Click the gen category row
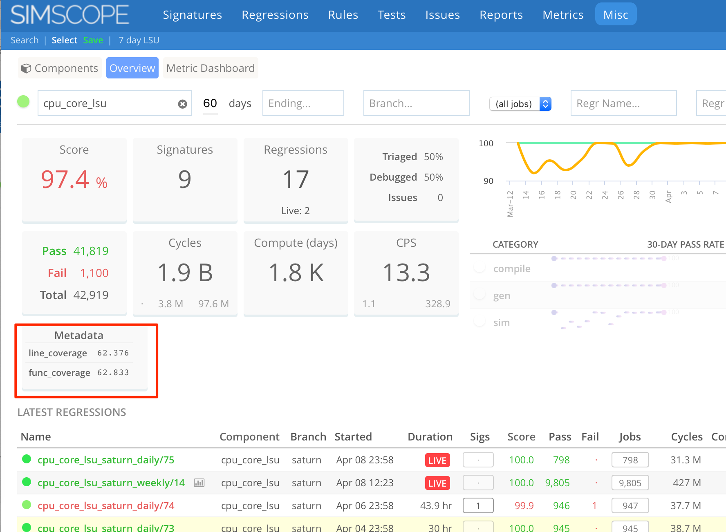Screen dimensions: 726x532 pos(598,295)
